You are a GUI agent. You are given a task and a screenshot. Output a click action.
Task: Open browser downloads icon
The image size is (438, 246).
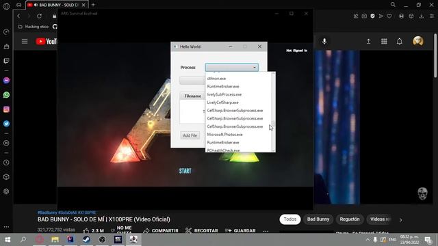[422, 16]
